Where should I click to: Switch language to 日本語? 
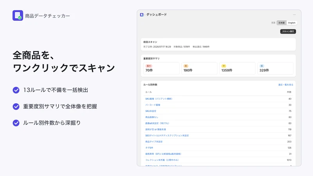(281, 23)
